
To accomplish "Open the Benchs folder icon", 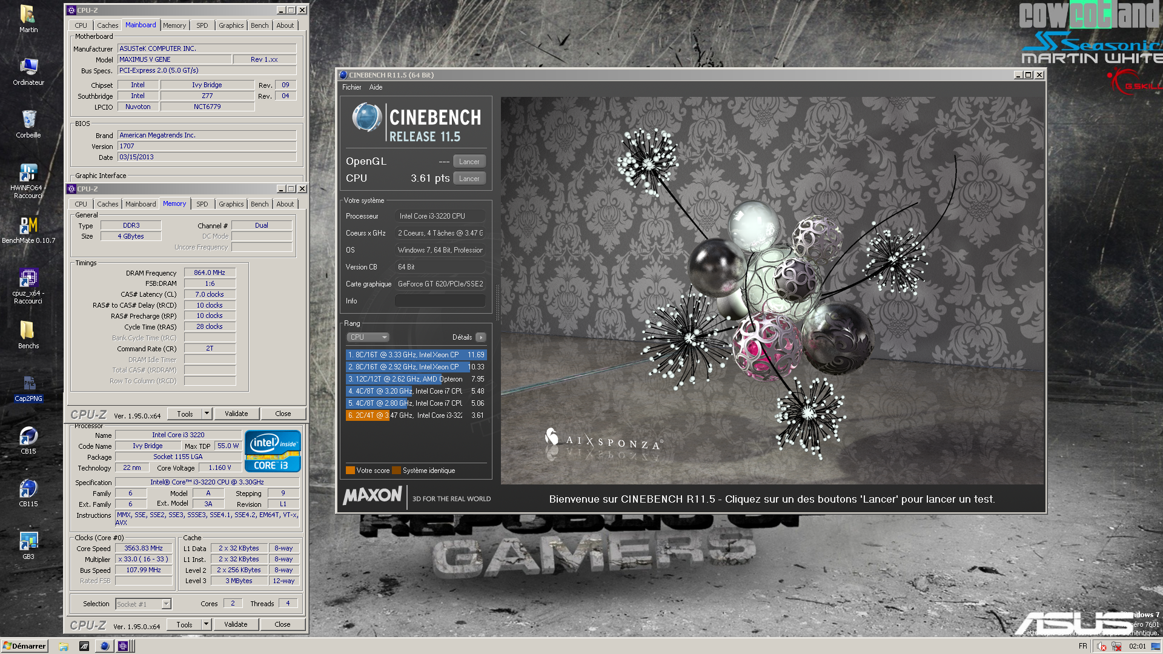I will [x=28, y=331].
